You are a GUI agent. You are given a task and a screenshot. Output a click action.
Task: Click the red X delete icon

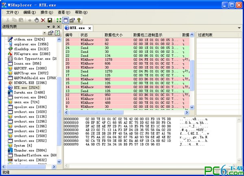pos(43,20)
